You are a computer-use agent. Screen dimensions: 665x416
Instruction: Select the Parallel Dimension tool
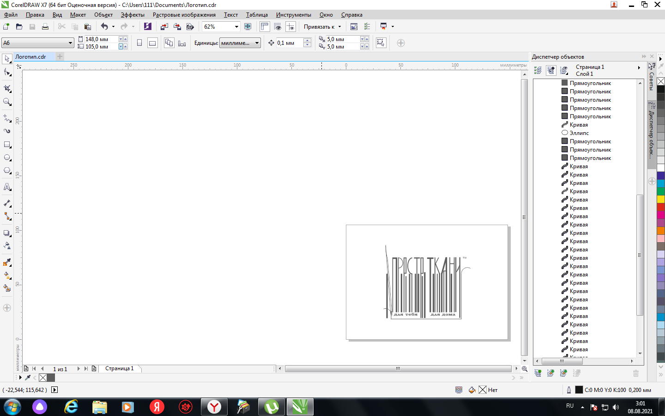pyautogui.click(x=7, y=203)
